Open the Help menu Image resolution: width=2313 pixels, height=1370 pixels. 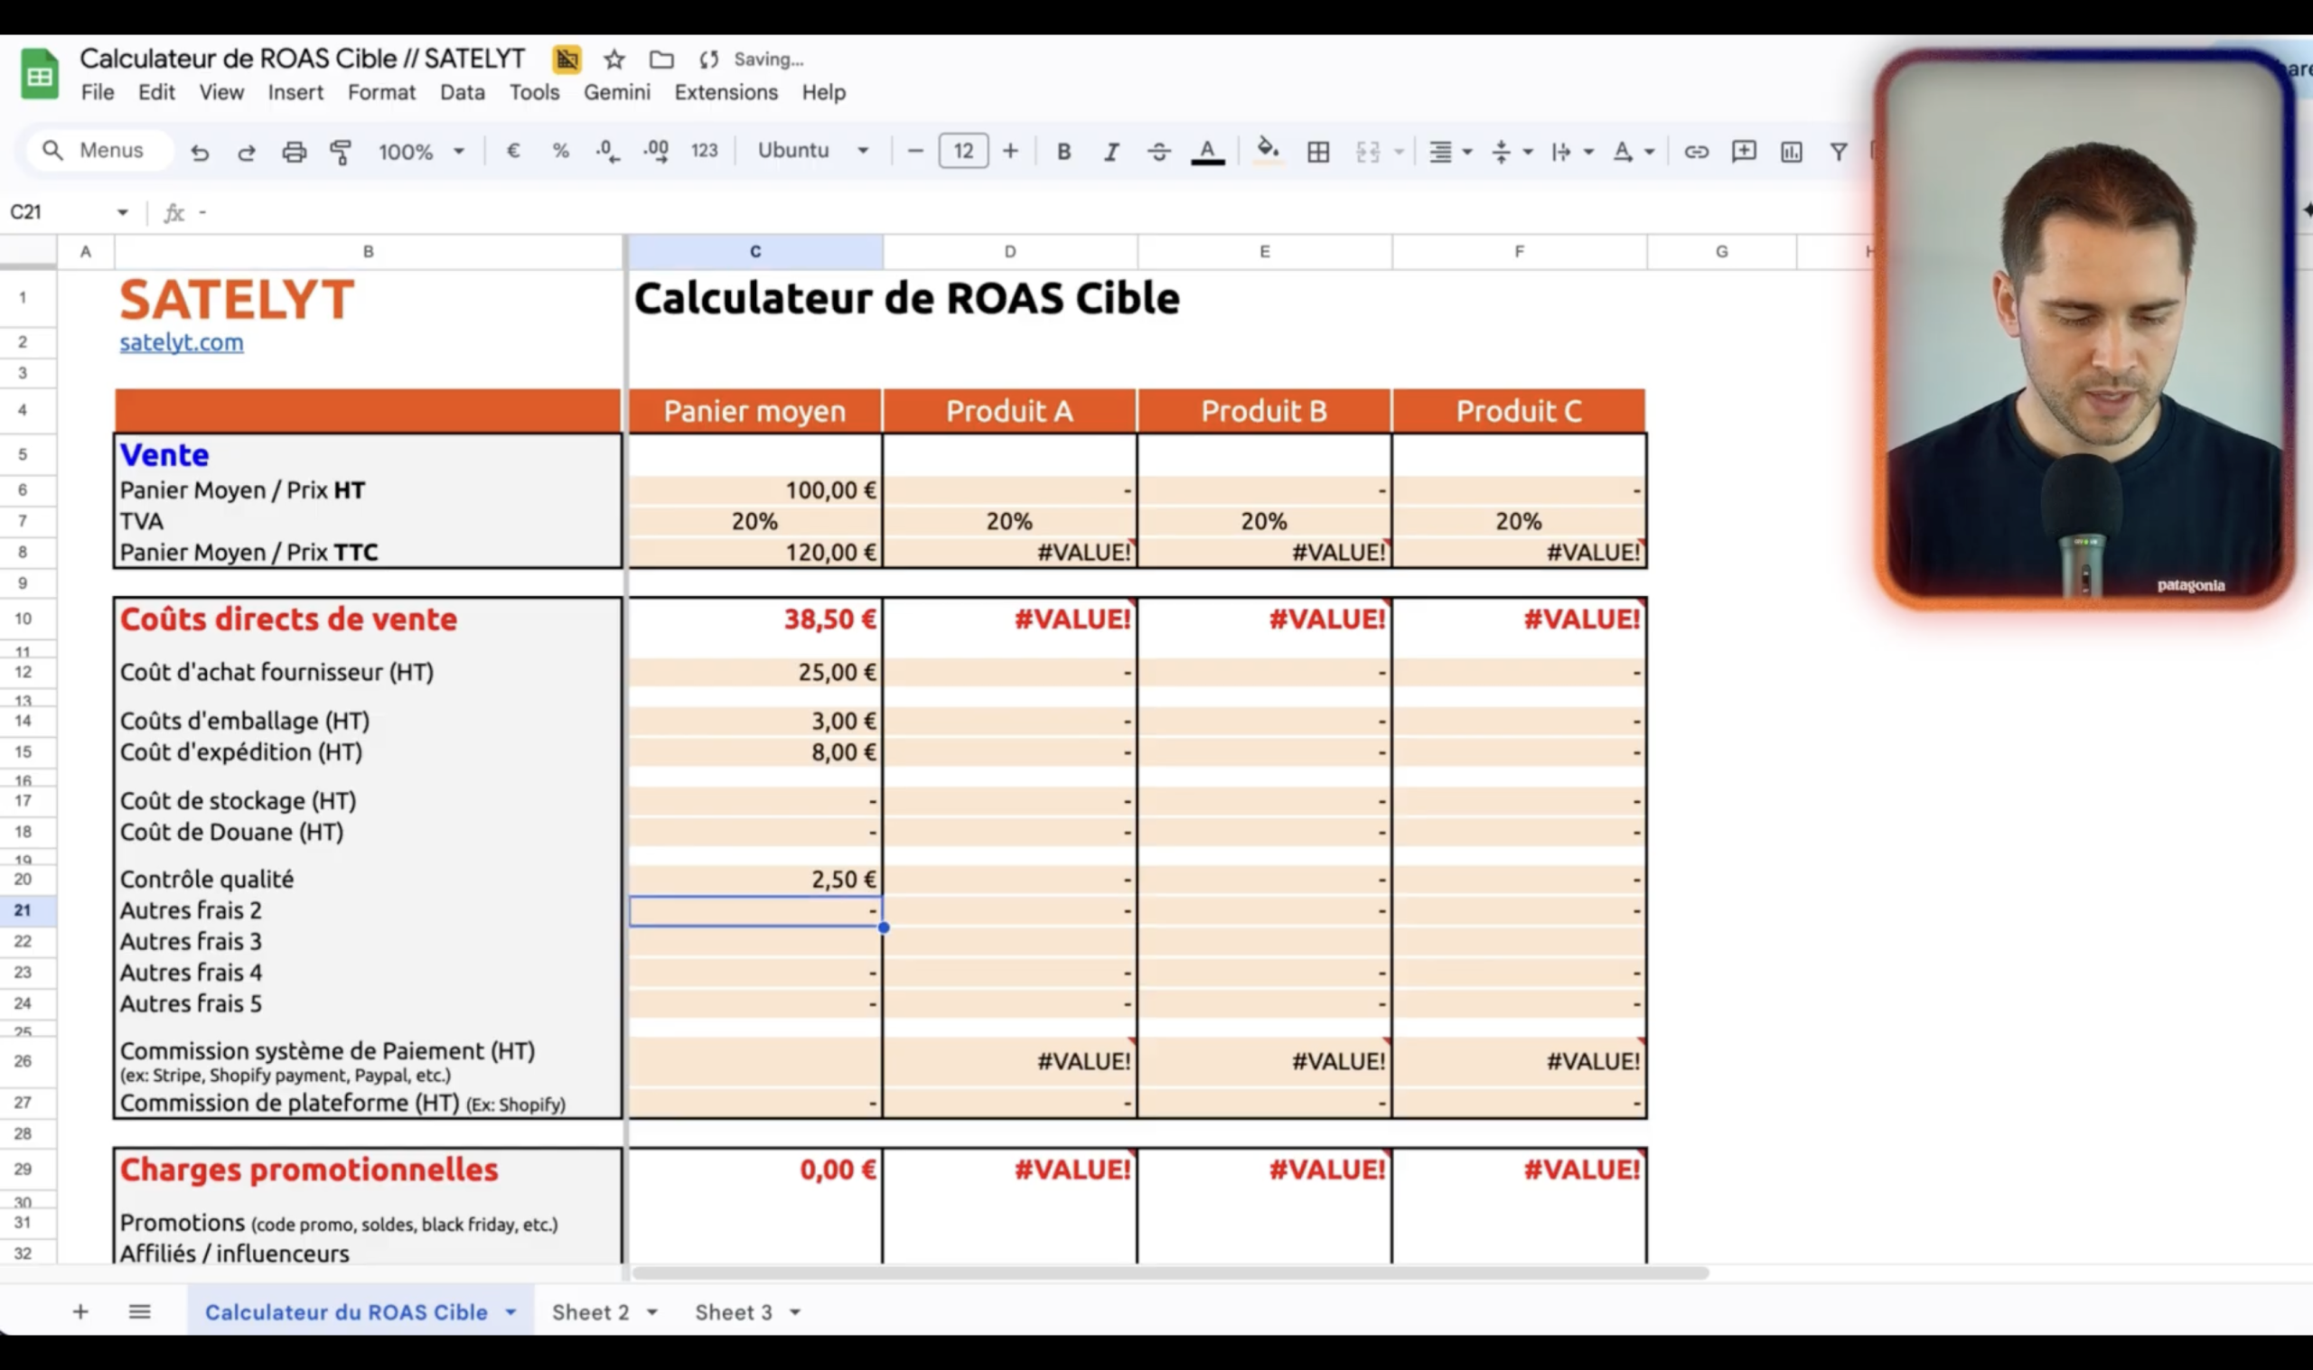824,92
